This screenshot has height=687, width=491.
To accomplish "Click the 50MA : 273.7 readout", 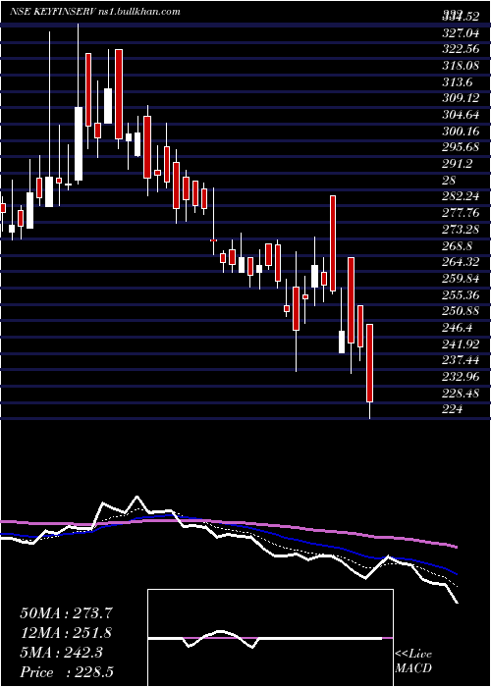I will [65, 613].
